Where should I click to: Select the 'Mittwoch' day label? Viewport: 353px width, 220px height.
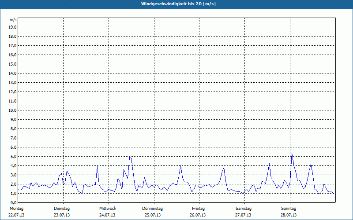[108, 209]
